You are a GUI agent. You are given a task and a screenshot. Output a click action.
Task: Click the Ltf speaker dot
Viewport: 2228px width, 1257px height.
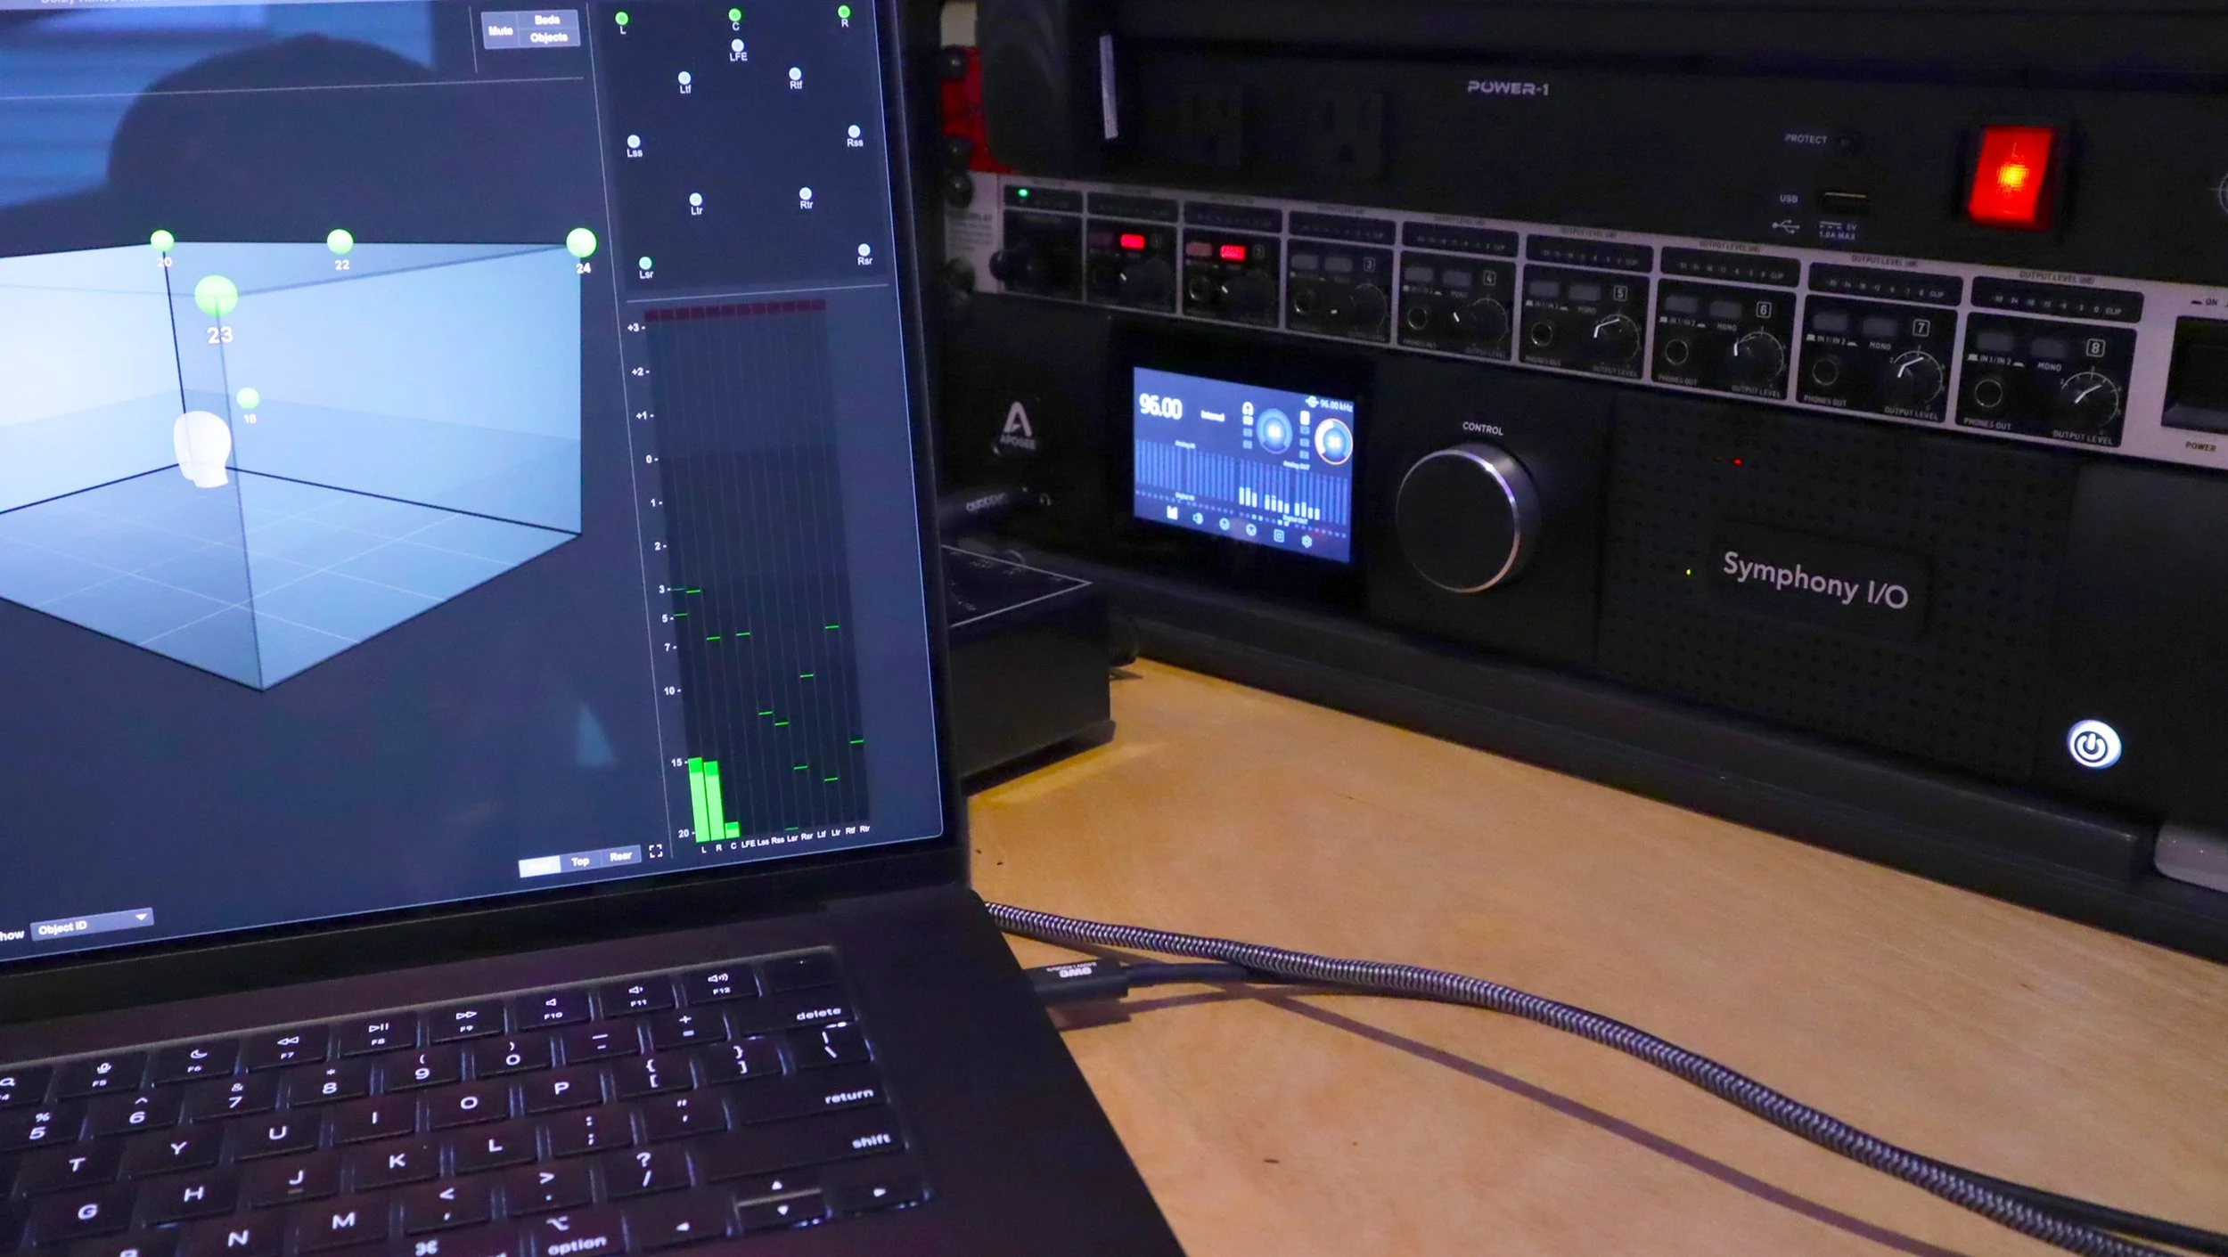684,78
